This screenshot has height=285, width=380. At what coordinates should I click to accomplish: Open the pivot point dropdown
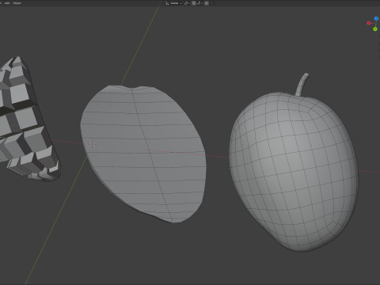(x=187, y=3)
